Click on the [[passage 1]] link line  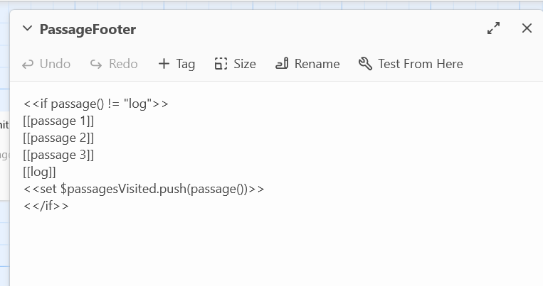[58, 121]
